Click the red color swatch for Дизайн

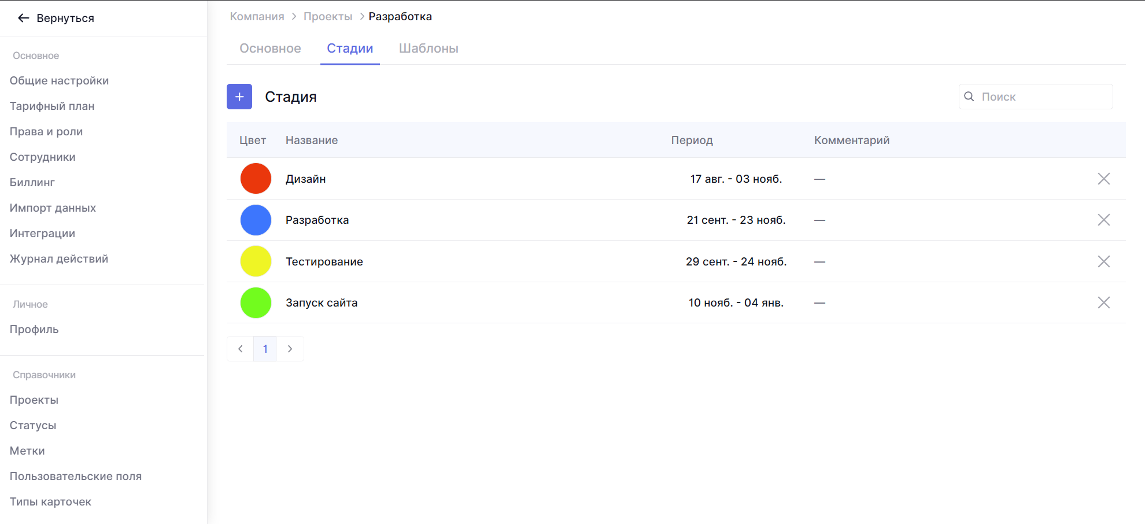coord(256,179)
